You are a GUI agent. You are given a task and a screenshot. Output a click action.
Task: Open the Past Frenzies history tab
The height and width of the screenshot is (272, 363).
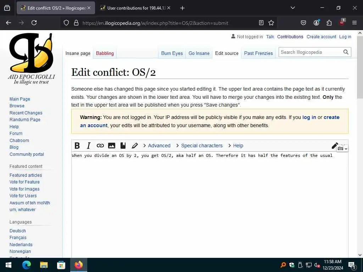click(258, 53)
